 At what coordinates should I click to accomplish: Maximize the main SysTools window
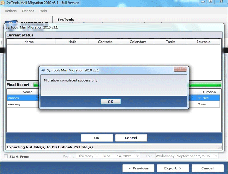[x=211, y=1]
